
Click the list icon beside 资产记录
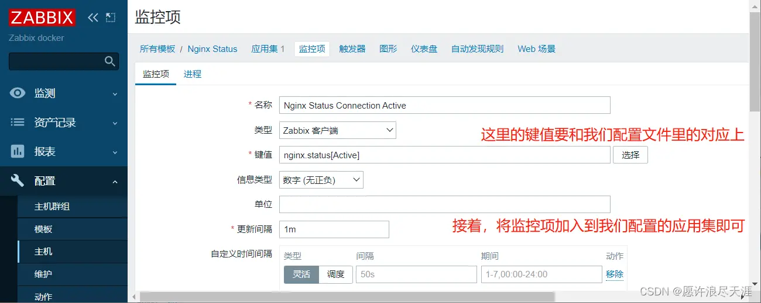(x=18, y=123)
